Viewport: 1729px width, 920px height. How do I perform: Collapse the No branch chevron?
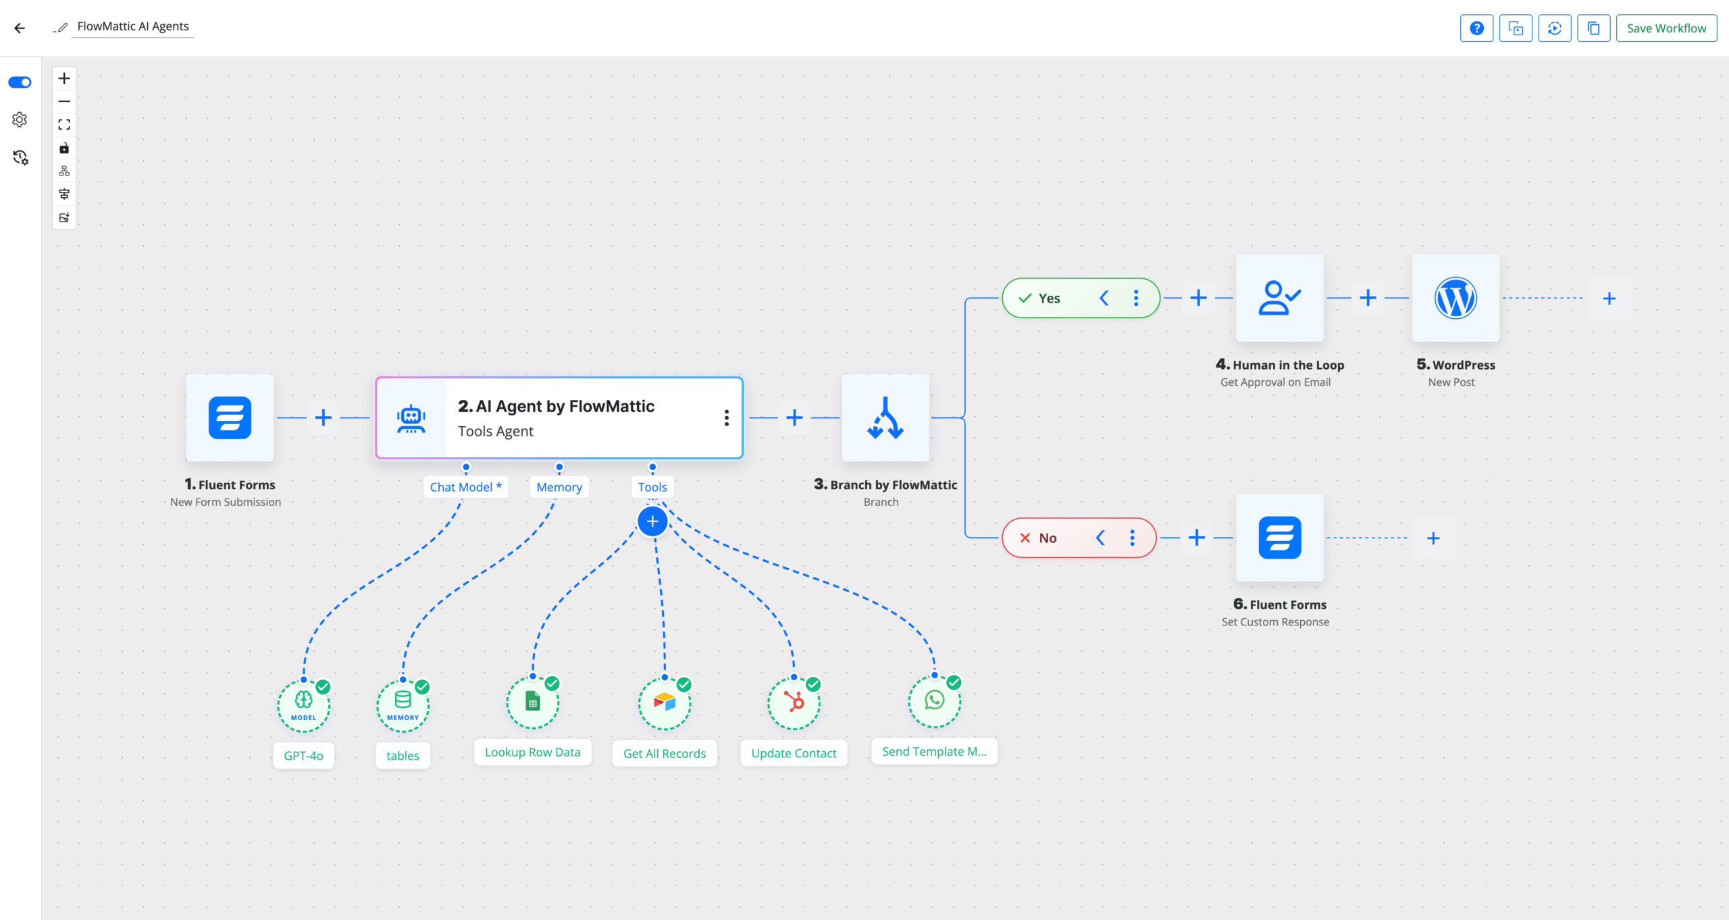[x=1101, y=538]
